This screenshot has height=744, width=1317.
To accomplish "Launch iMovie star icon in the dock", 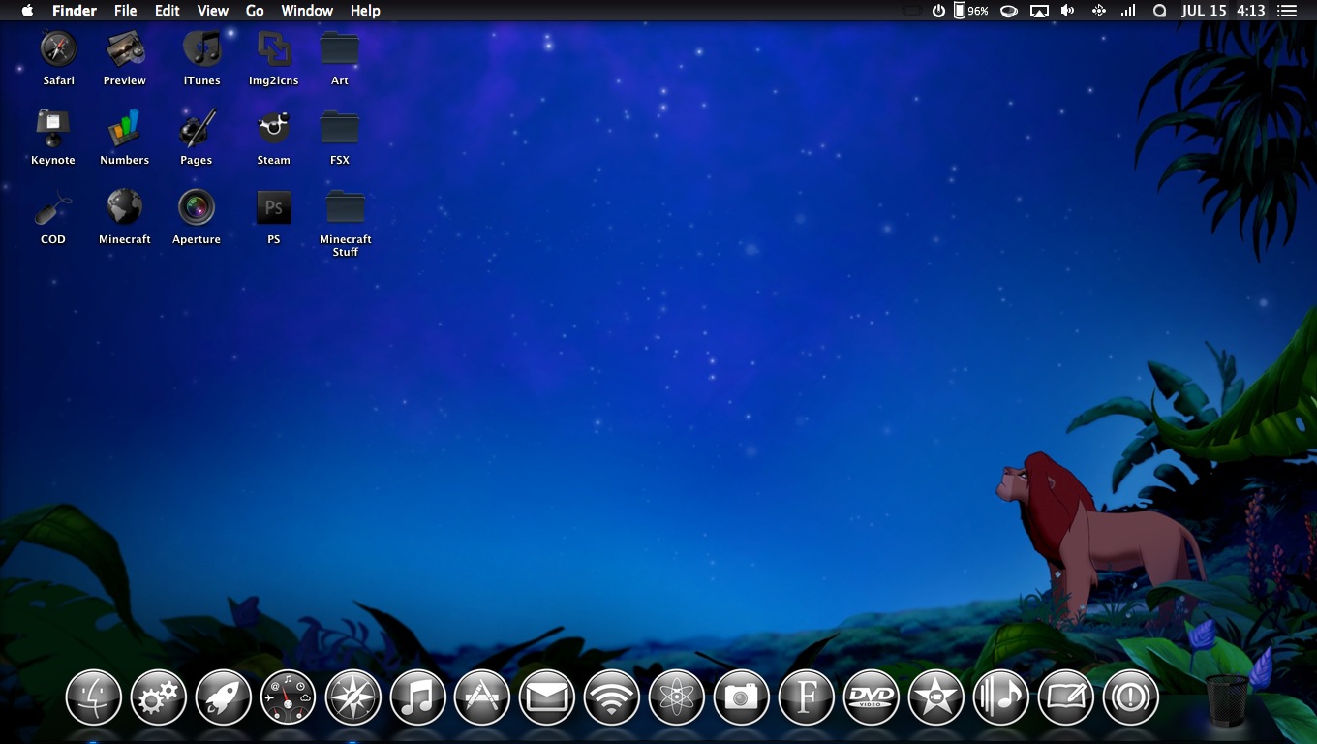I will click(x=935, y=697).
